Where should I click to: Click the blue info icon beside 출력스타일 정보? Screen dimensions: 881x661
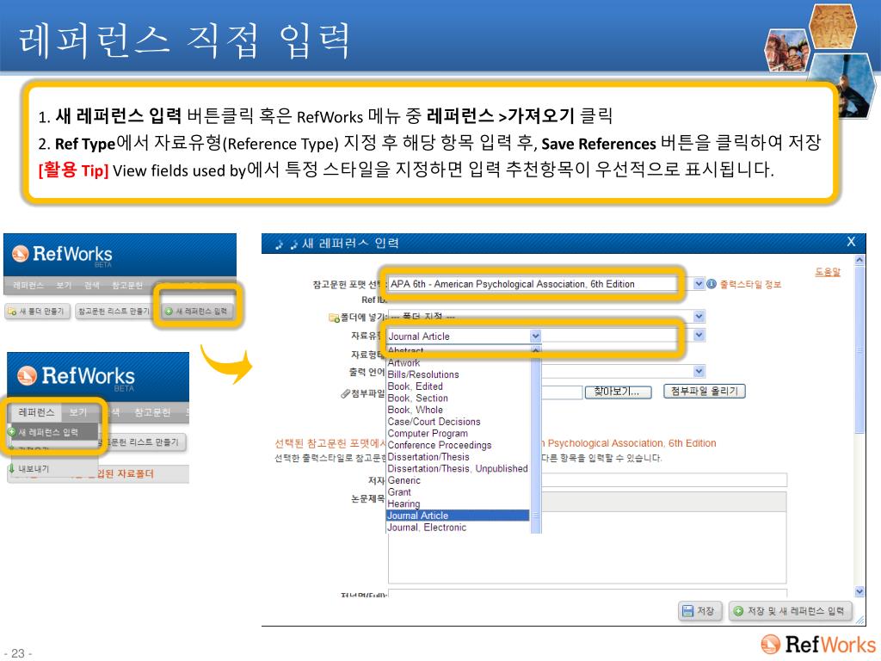(x=712, y=284)
